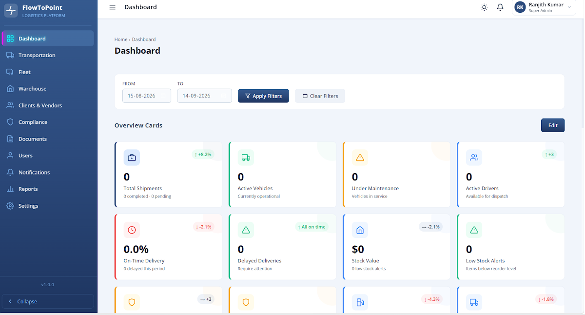
Task: Click the 0.0% On-Time Delivery value
Action: tap(136, 249)
